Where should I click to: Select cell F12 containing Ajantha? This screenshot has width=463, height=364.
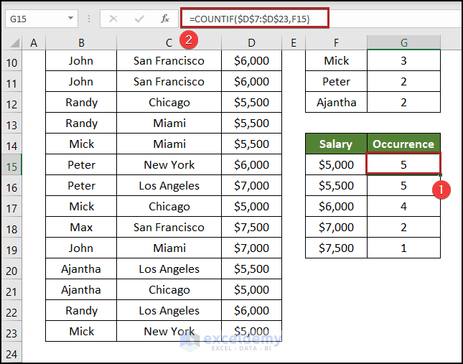click(336, 102)
